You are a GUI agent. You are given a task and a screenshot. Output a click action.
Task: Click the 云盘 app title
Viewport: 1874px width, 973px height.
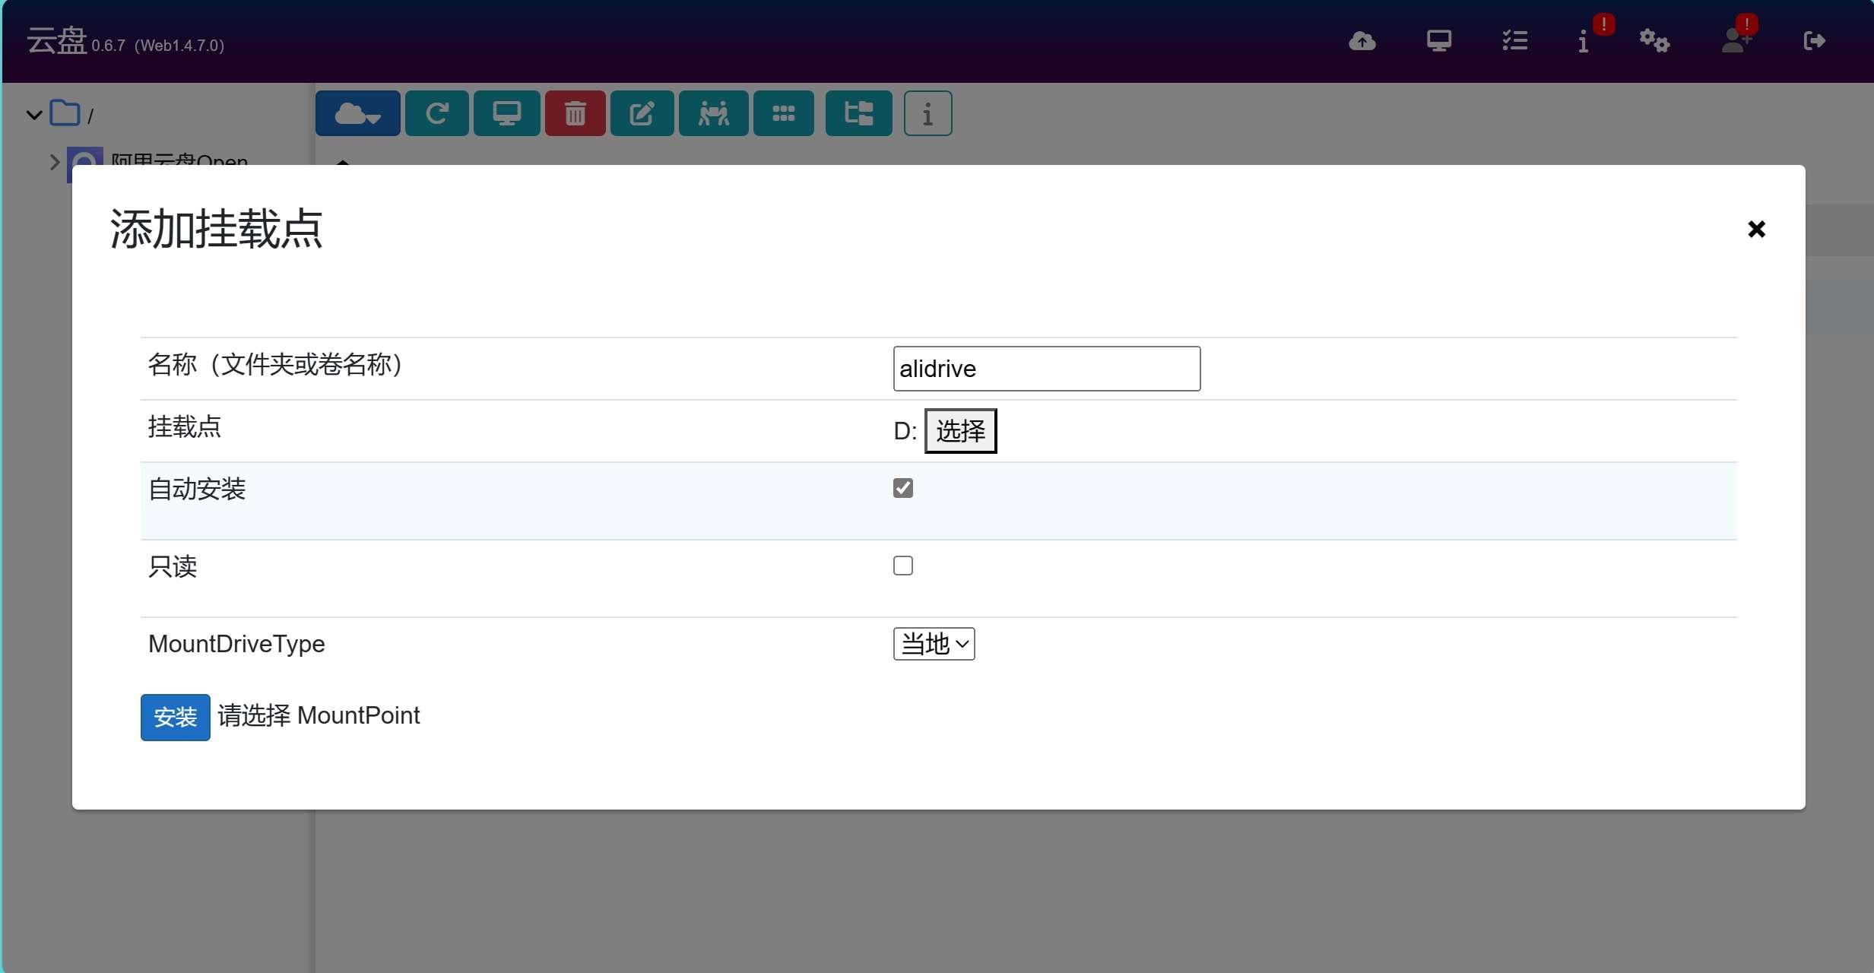click(57, 41)
